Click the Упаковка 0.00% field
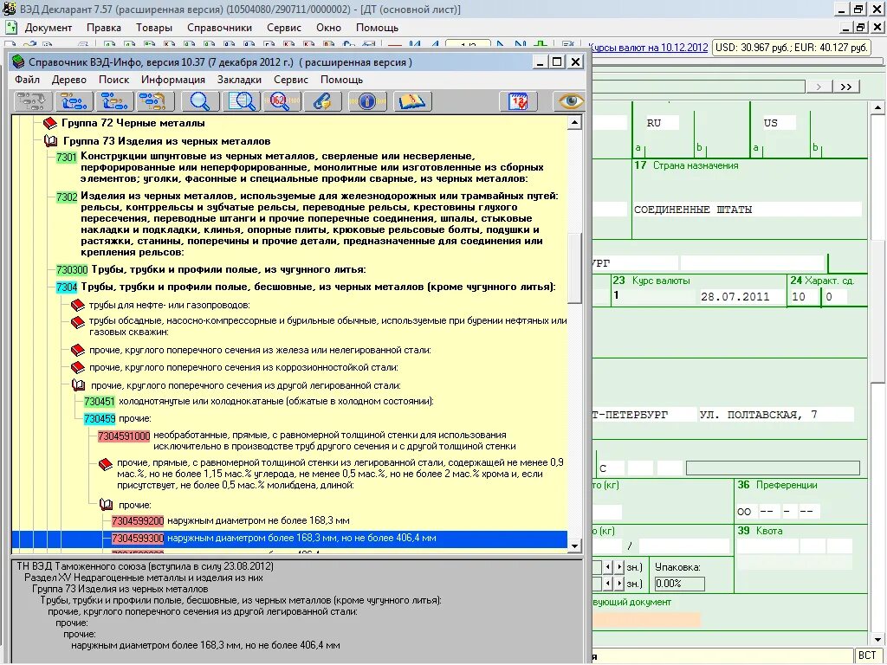Screen dimensions: 887x665 [679, 584]
